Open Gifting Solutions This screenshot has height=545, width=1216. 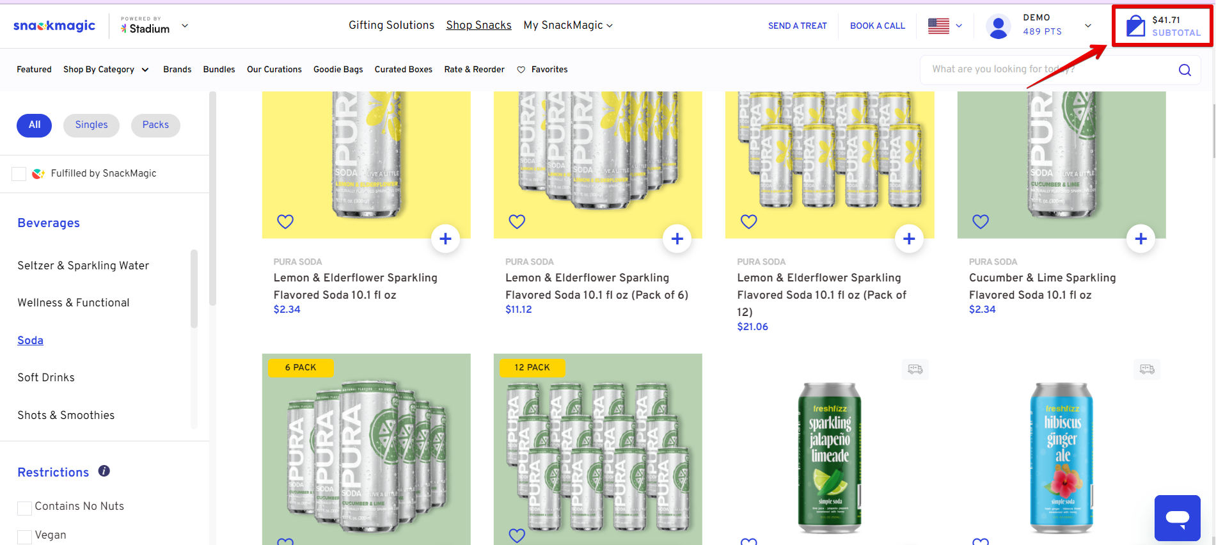(391, 25)
